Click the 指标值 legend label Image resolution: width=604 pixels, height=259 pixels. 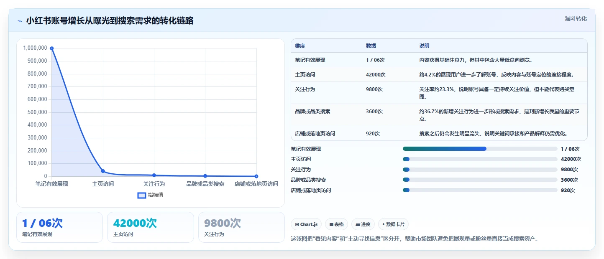pyautogui.click(x=156, y=195)
